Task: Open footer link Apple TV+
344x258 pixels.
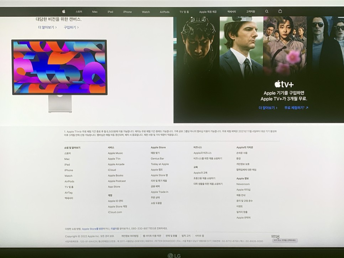Action: pyautogui.click(x=114, y=159)
